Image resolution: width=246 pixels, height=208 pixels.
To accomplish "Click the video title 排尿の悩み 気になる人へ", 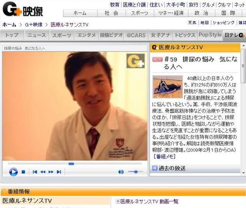I will (x=25, y=49).
